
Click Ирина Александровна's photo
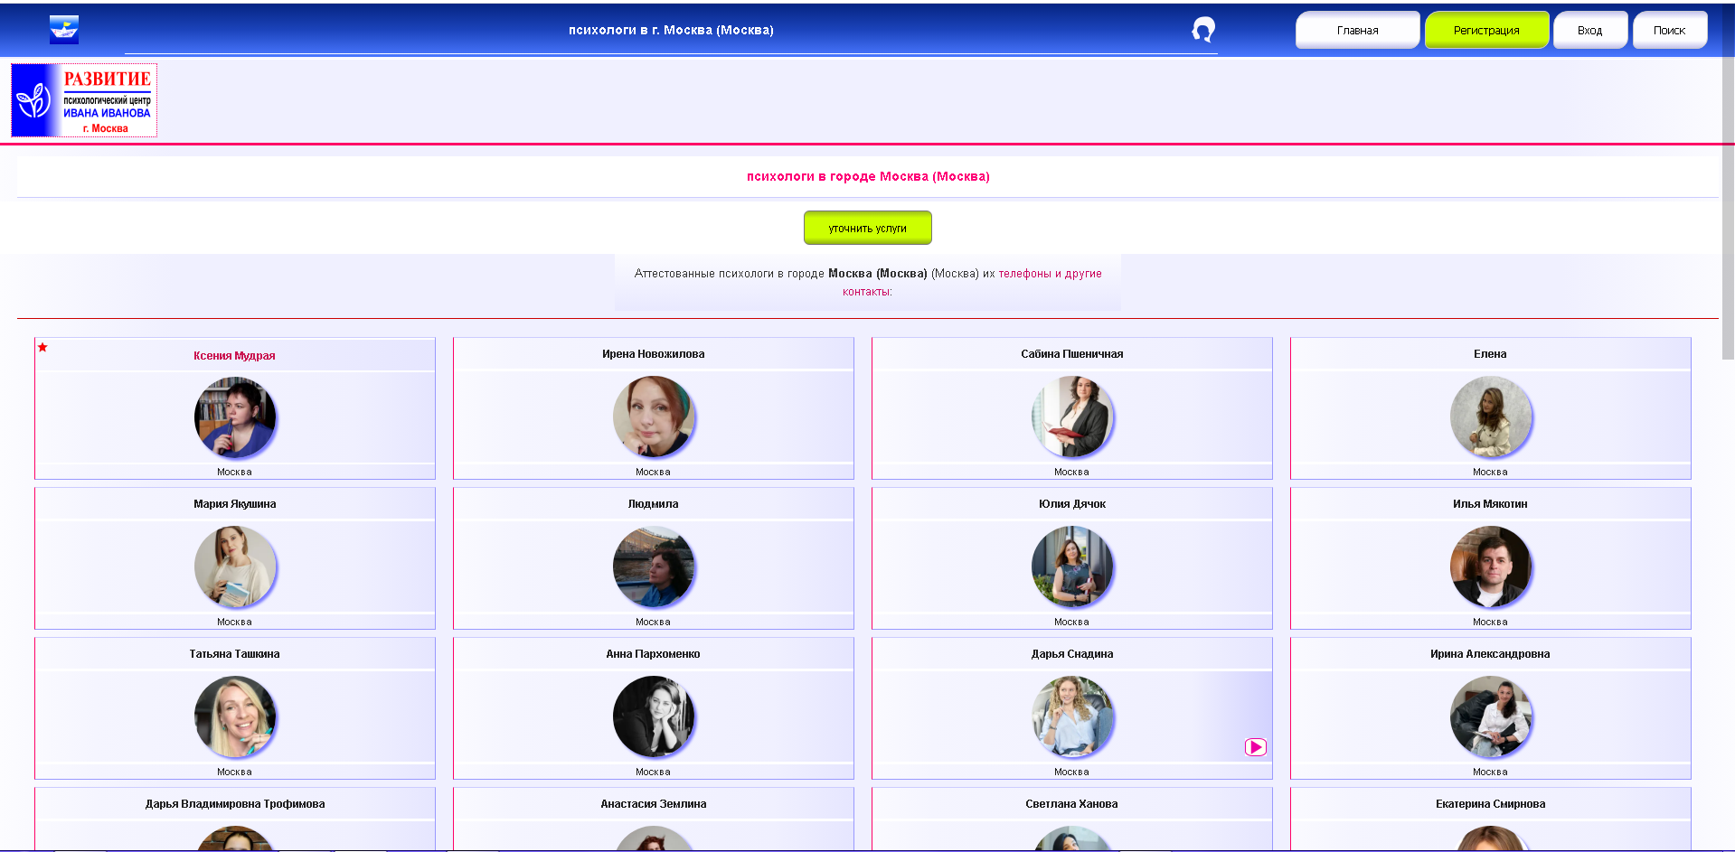click(x=1491, y=717)
